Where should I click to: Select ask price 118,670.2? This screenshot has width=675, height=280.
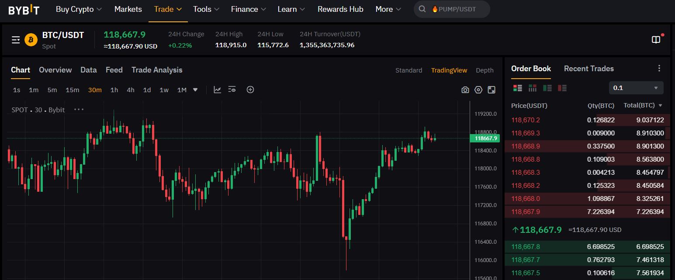pyautogui.click(x=526, y=120)
